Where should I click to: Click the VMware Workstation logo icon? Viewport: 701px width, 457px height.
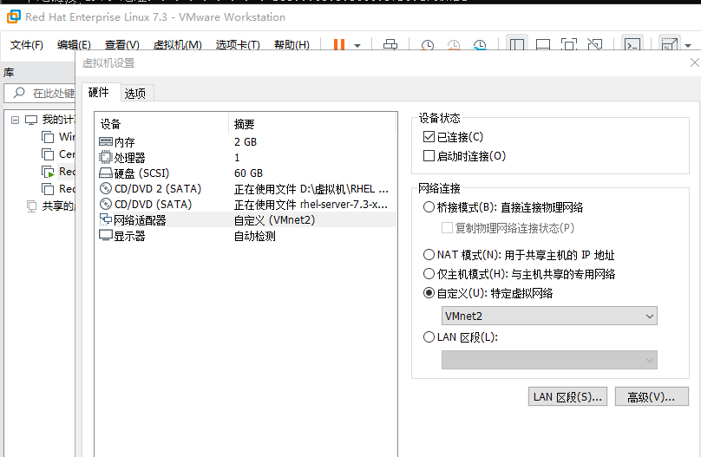tap(13, 17)
